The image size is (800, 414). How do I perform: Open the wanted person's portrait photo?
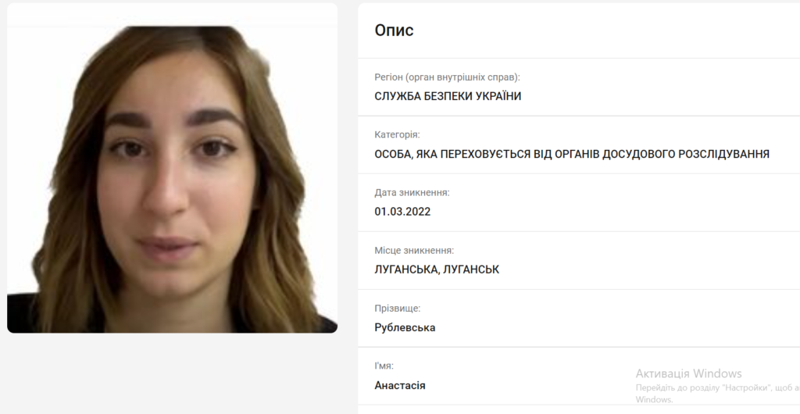pyautogui.click(x=172, y=179)
